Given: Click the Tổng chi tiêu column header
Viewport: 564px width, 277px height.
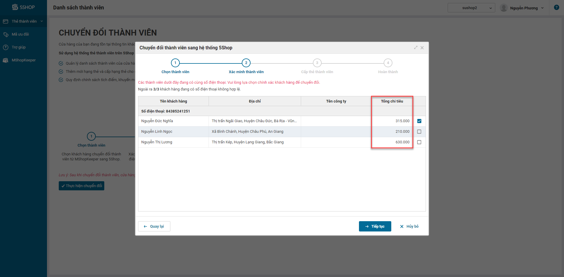Looking at the screenshot, I should [392, 101].
